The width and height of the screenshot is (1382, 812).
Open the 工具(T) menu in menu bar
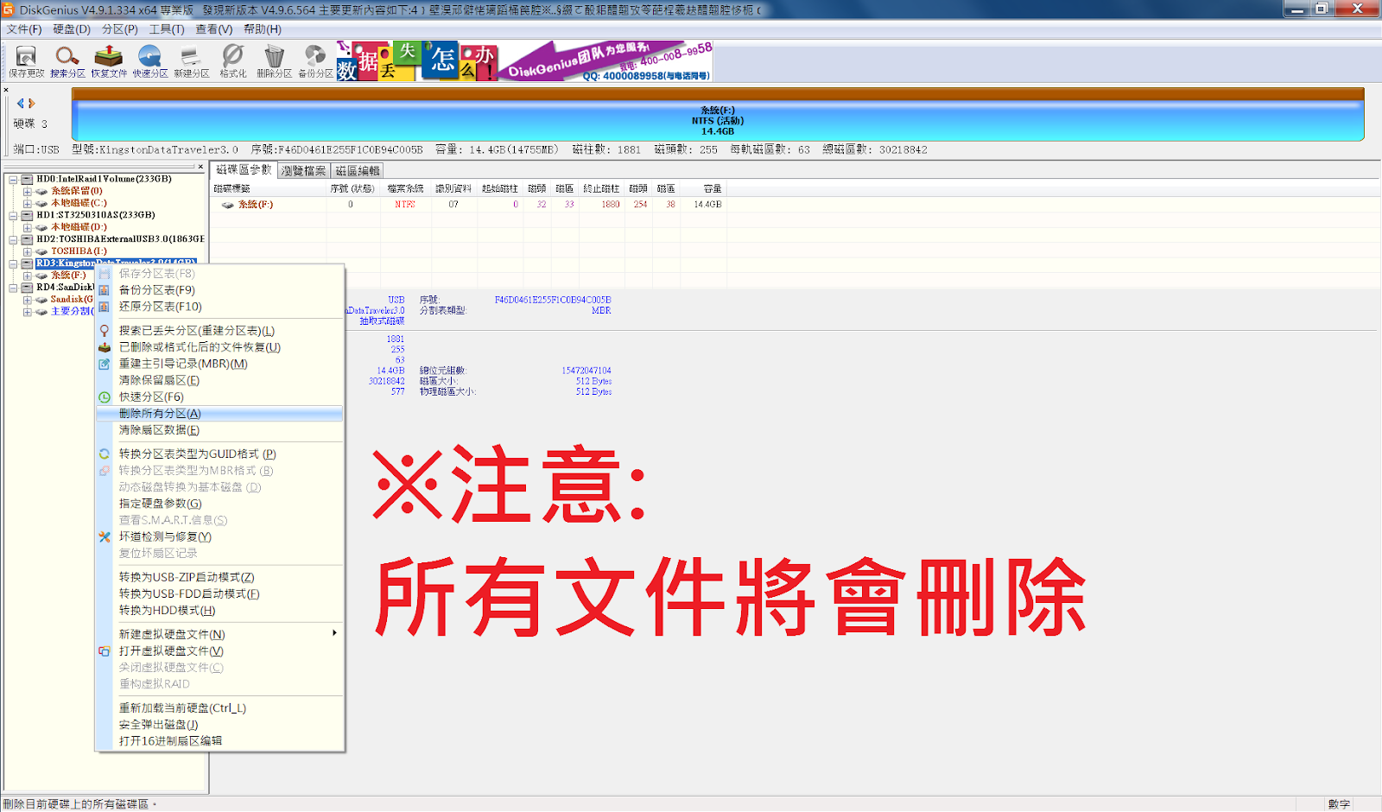coord(167,29)
